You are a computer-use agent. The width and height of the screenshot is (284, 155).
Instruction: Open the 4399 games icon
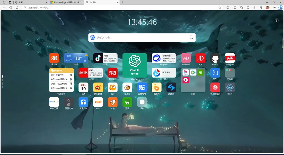98,102
